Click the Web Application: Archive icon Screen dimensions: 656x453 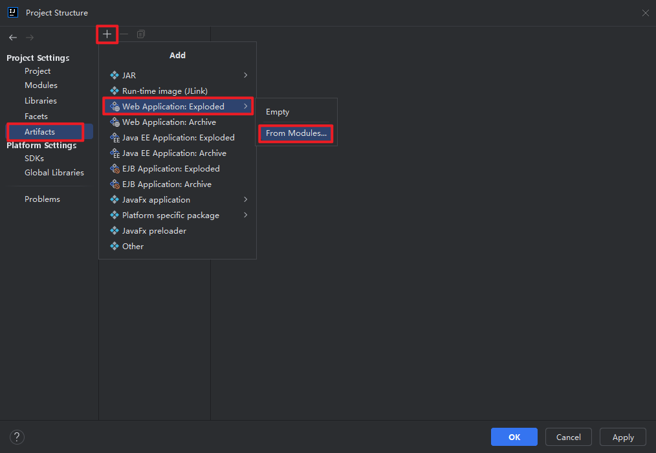coord(115,122)
